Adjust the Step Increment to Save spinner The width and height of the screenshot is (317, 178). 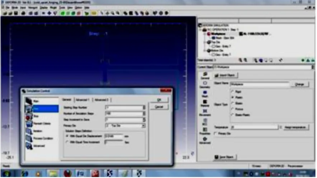144,120
